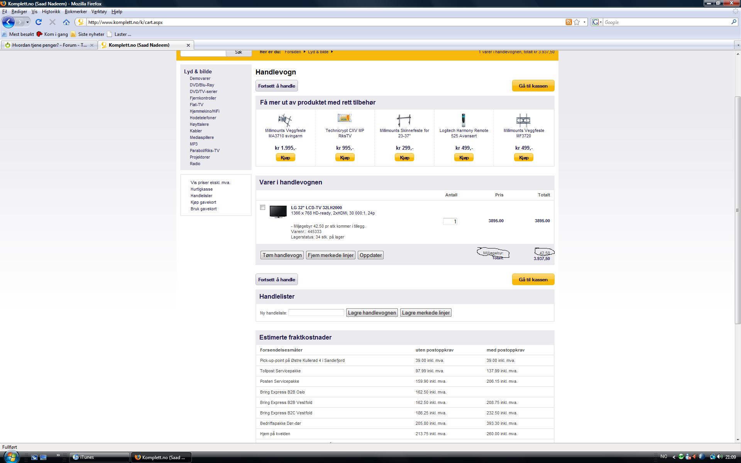Click the lower Gå til kassen button
Viewport: 741px width, 463px height.
pos(533,279)
